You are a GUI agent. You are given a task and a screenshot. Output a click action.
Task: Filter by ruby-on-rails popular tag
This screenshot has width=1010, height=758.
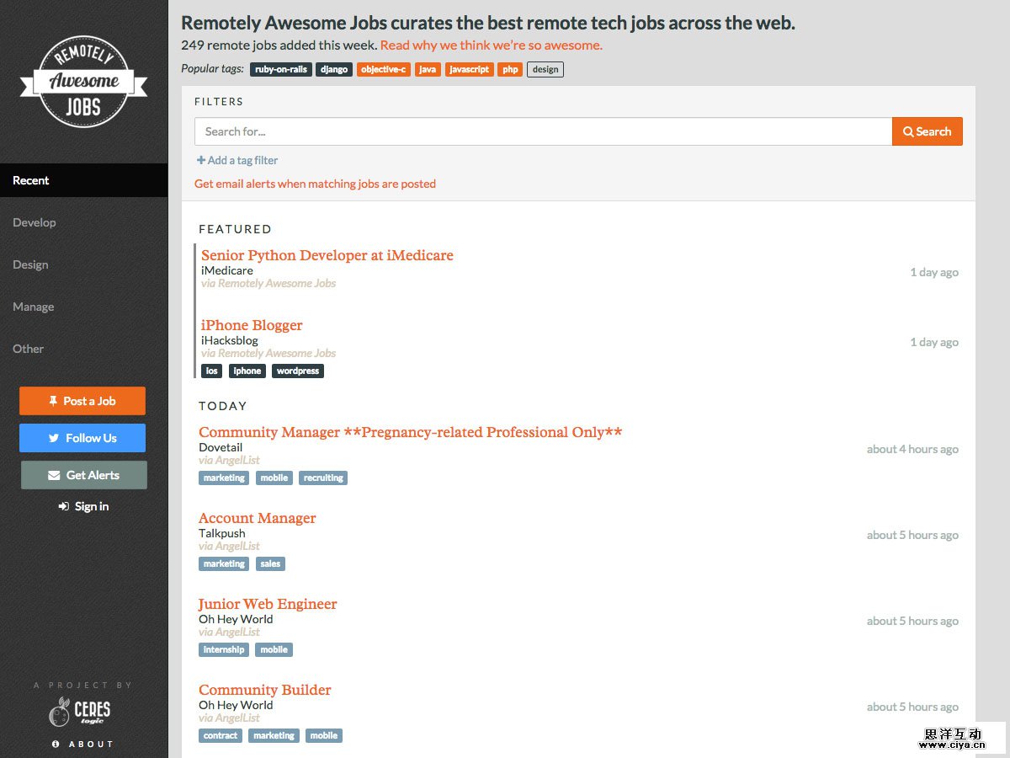(x=280, y=69)
